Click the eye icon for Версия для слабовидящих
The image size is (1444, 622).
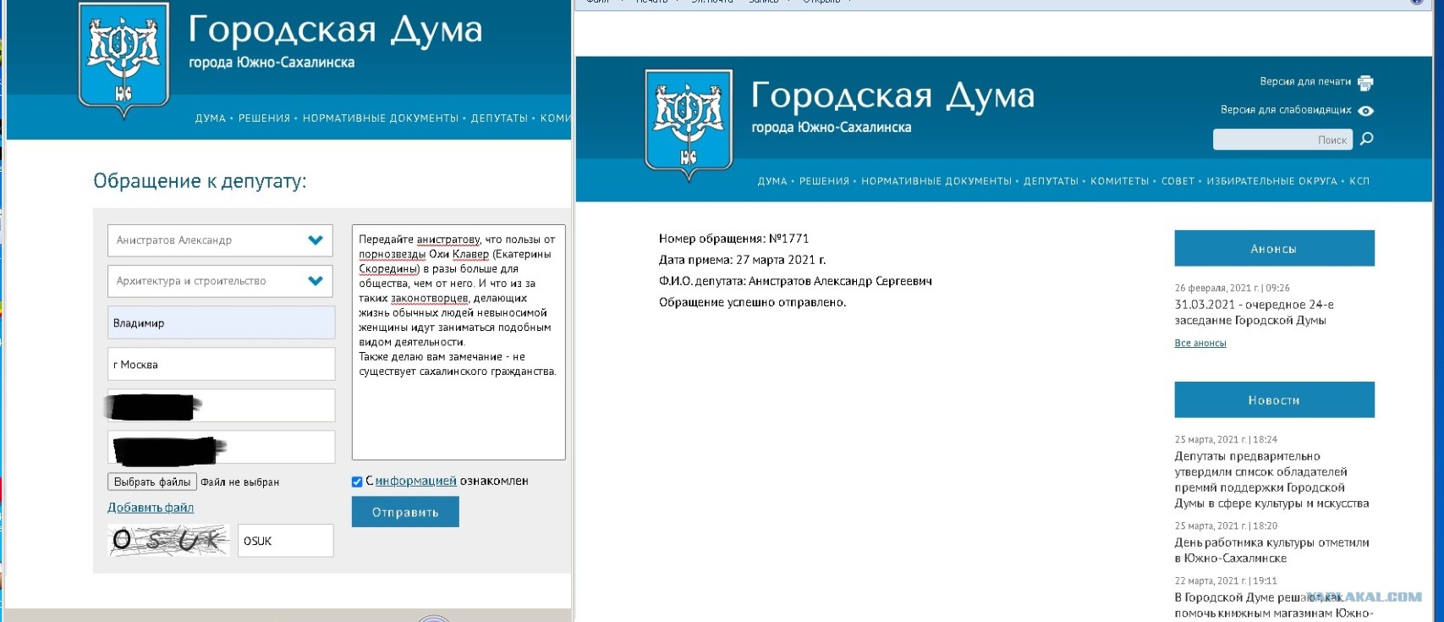1365,111
